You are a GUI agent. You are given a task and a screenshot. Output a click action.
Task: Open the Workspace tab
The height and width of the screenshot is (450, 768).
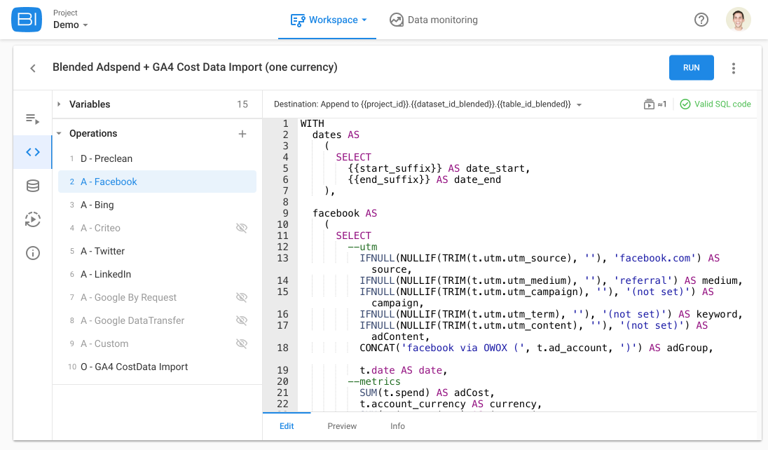[327, 20]
